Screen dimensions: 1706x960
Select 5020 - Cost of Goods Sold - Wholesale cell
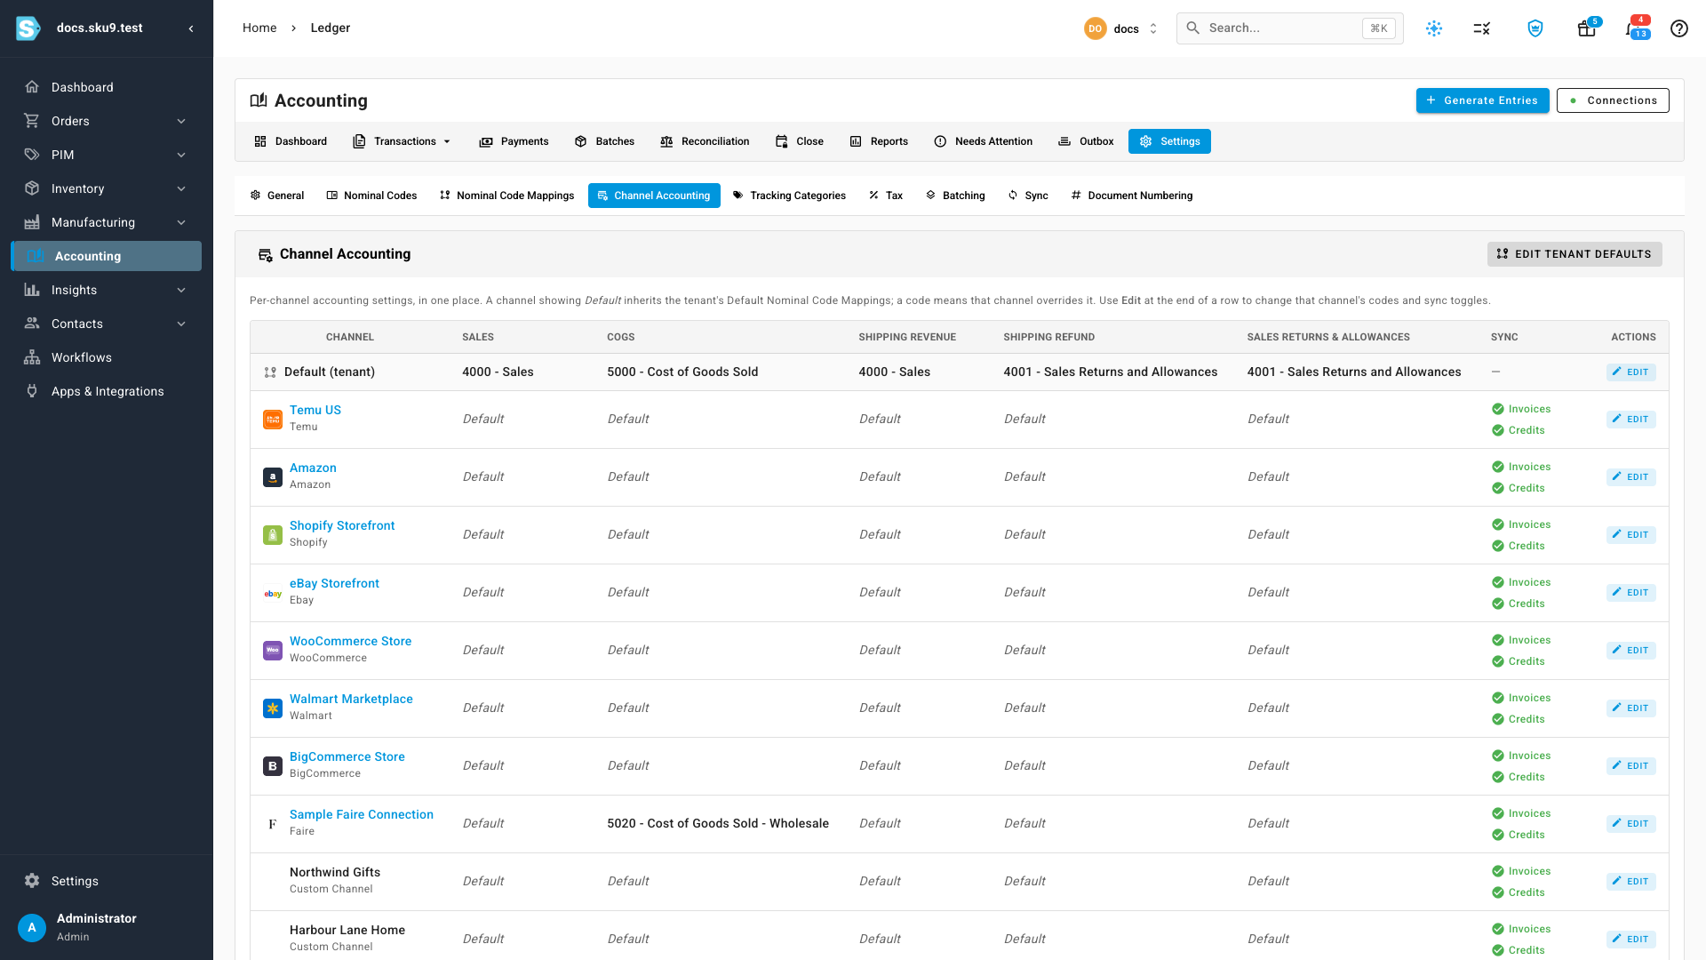718,824
